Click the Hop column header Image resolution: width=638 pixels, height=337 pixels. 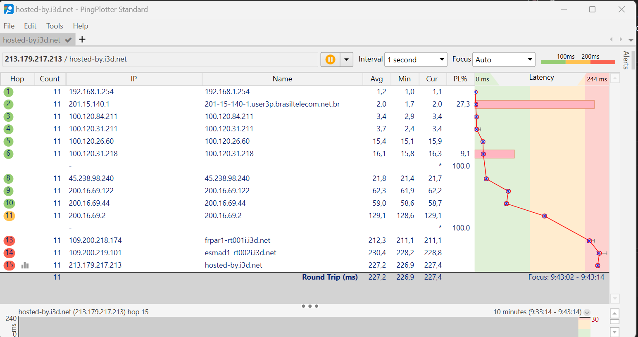pyautogui.click(x=17, y=79)
